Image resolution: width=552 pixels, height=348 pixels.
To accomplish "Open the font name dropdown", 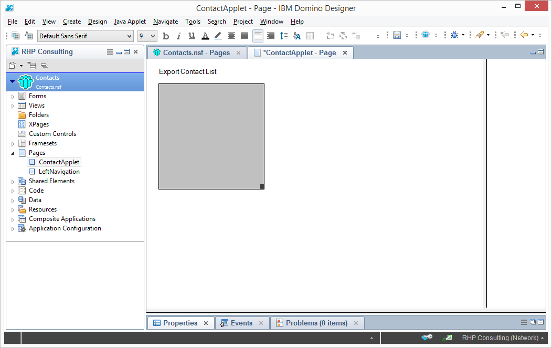I will pos(86,36).
